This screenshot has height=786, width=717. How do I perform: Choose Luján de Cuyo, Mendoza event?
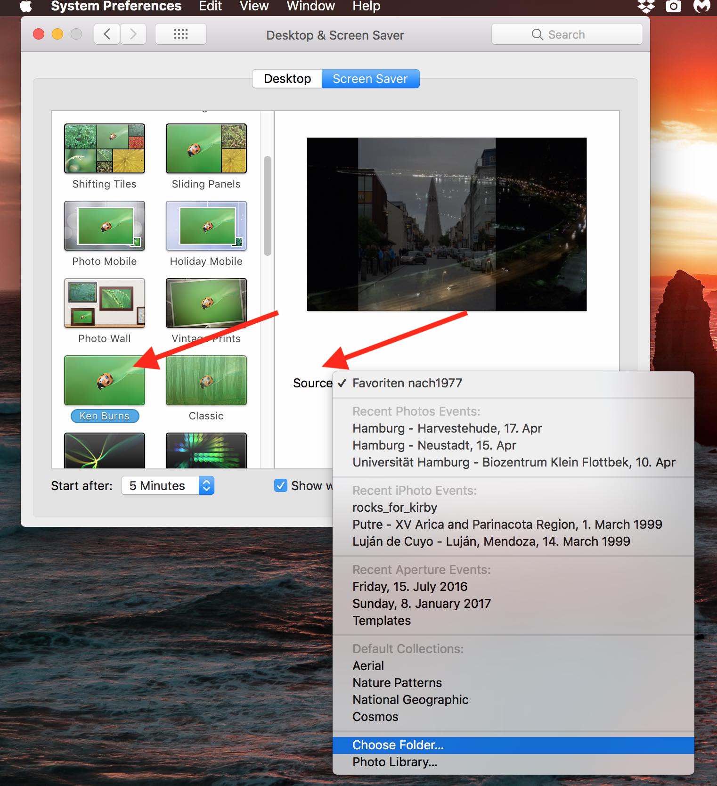coord(513,541)
